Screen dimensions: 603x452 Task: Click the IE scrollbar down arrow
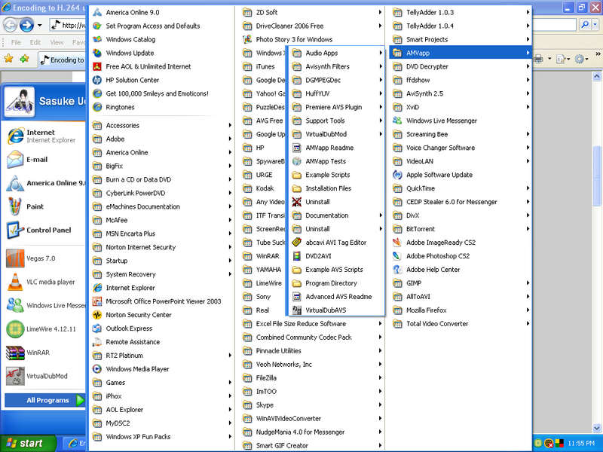pyautogui.click(x=596, y=428)
